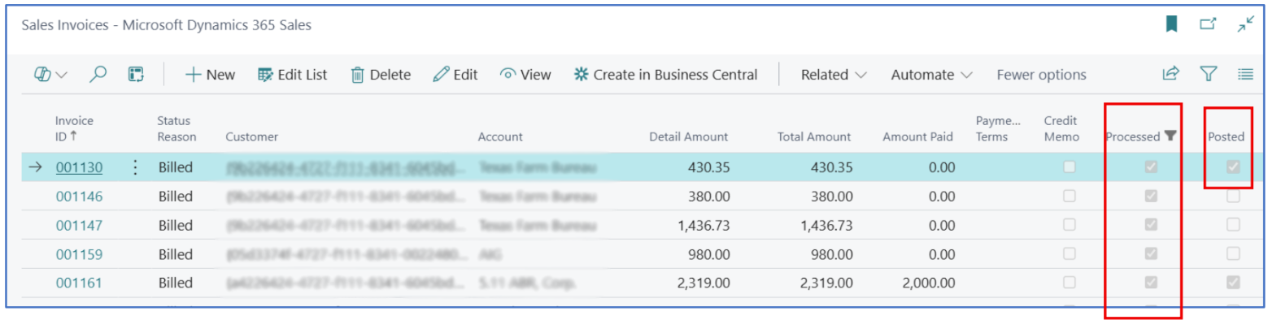The height and width of the screenshot is (320, 1268).
Task: Select Billed status for invoice 001146
Action: 176,197
